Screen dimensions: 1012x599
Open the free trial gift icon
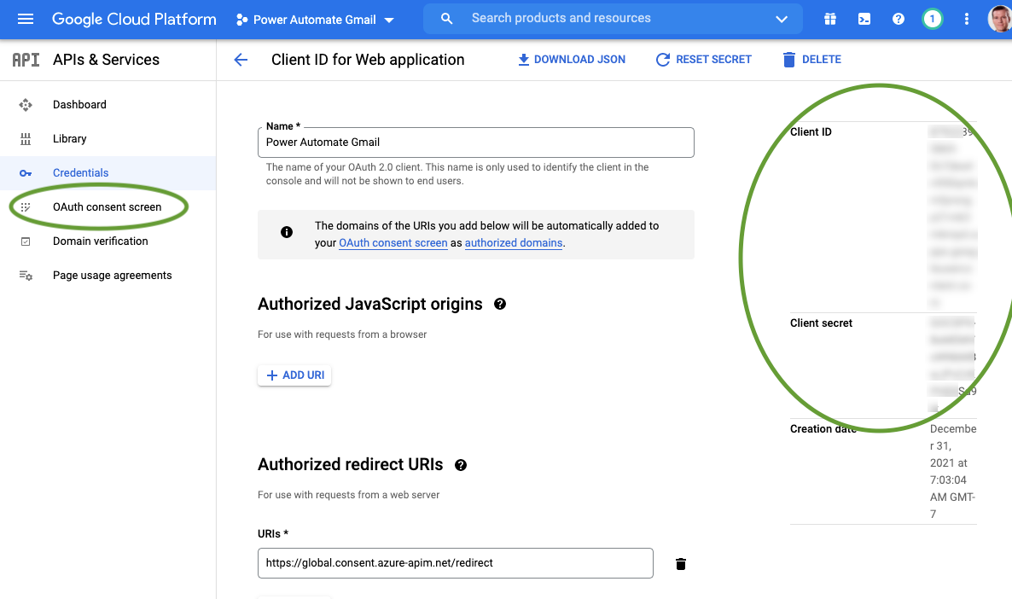829,18
